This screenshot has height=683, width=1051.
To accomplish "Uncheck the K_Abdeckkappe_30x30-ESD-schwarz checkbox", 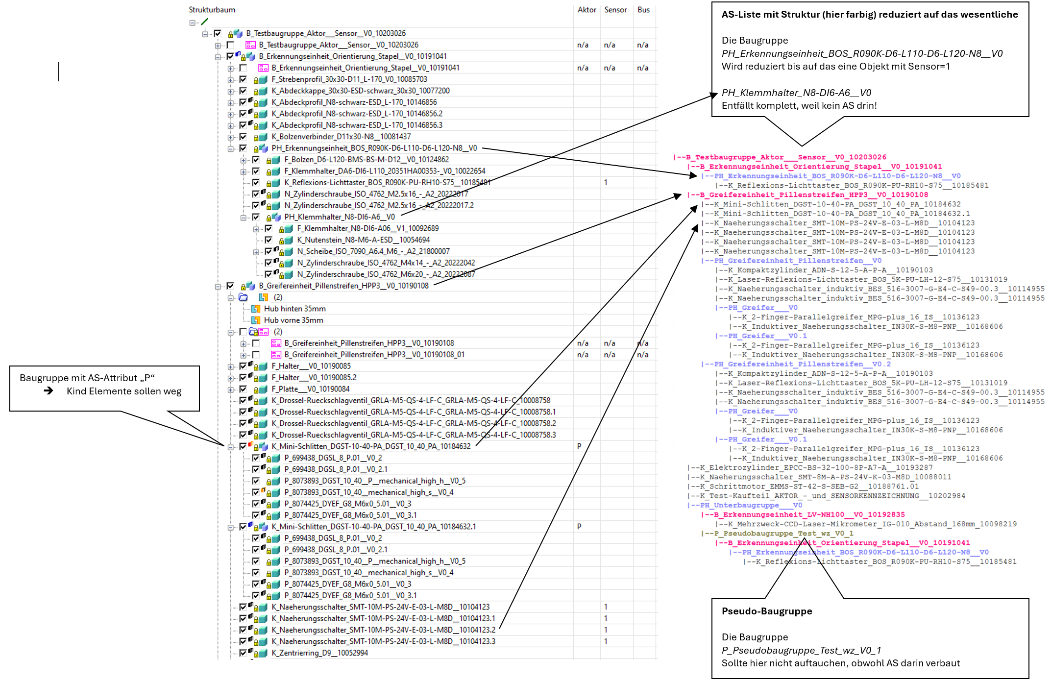I will (243, 91).
